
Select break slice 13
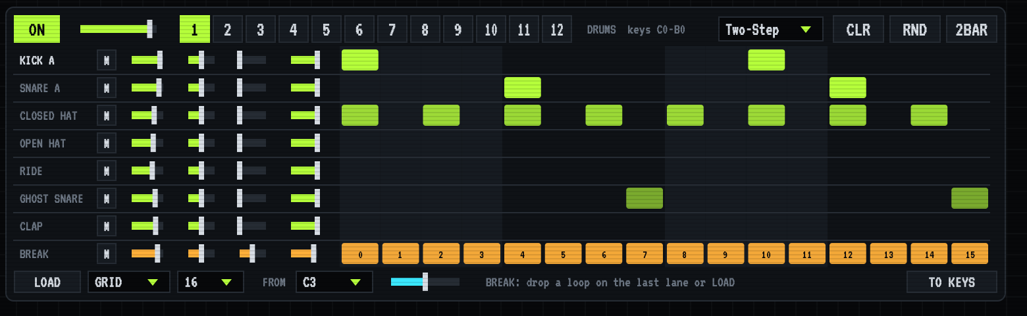(x=889, y=253)
